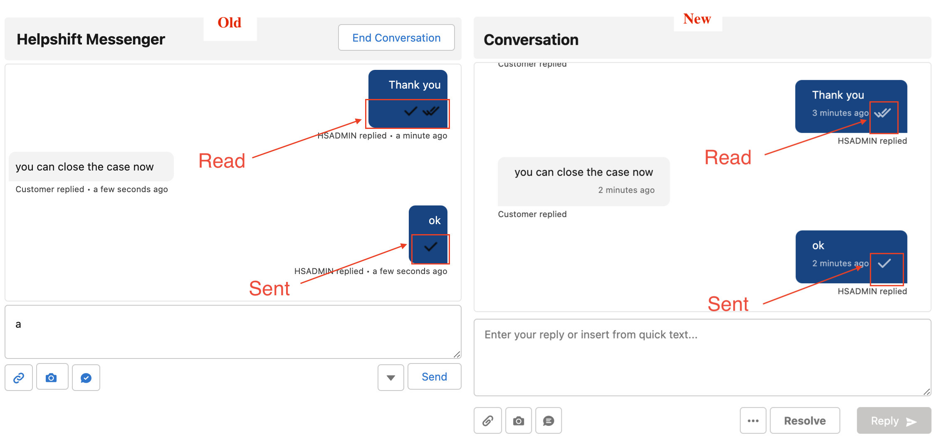Open the three-dots more options menu
This screenshot has width=939, height=440.
753,421
